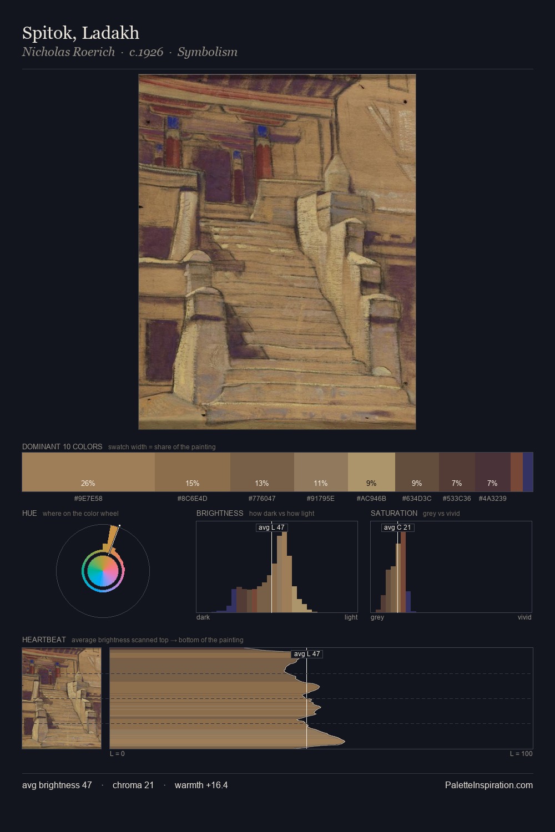The height and width of the screenshot is (832, 555).
Task: Open the PaletteInspiration.com link
Action: tap(489, 785)
